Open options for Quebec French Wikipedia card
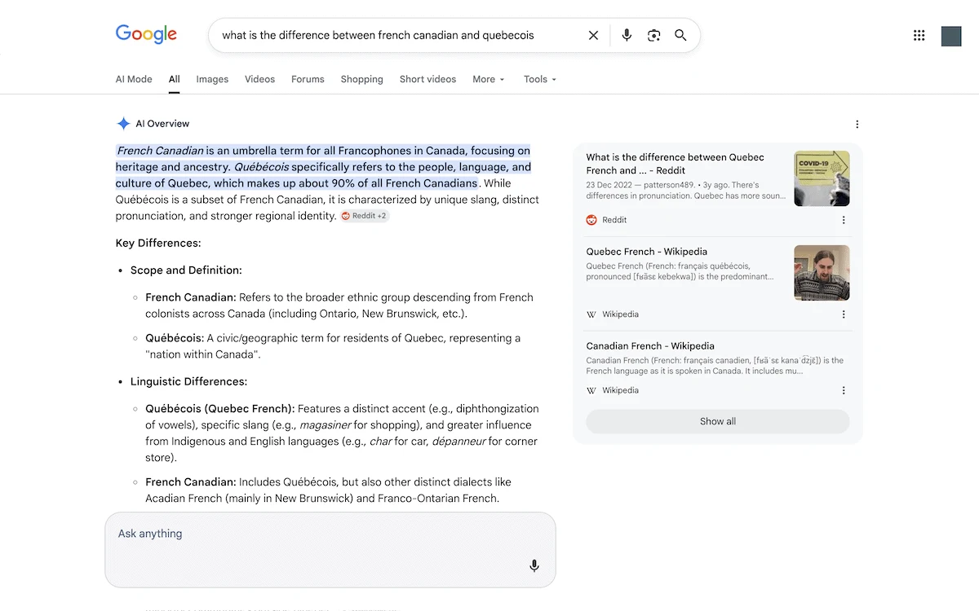979x611 pixels. click(x=844, y=314)
